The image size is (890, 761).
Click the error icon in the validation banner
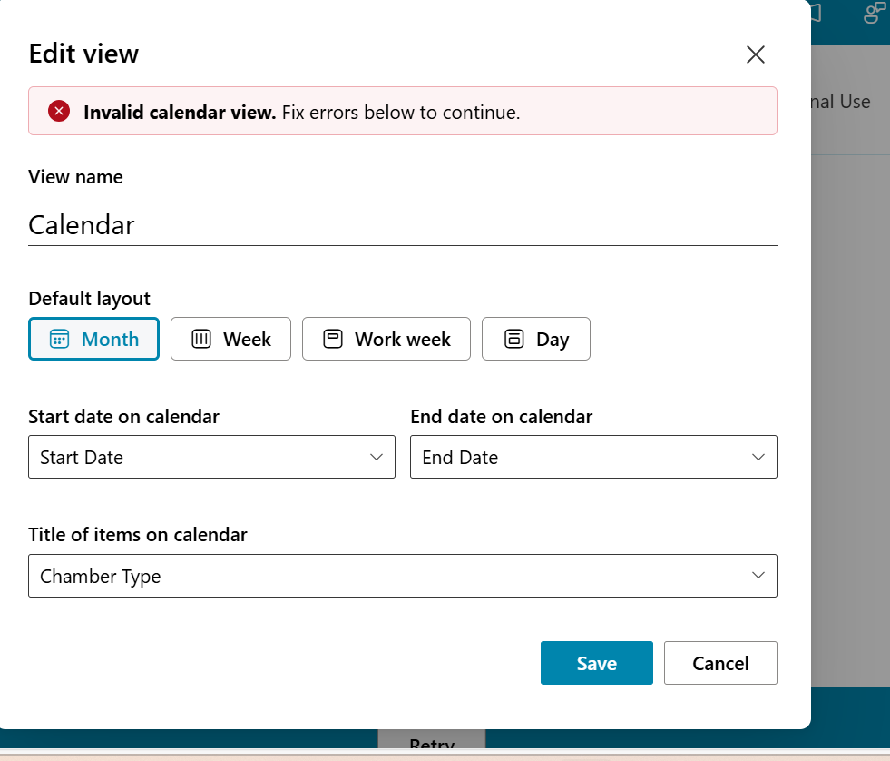(x=58, y=111)
